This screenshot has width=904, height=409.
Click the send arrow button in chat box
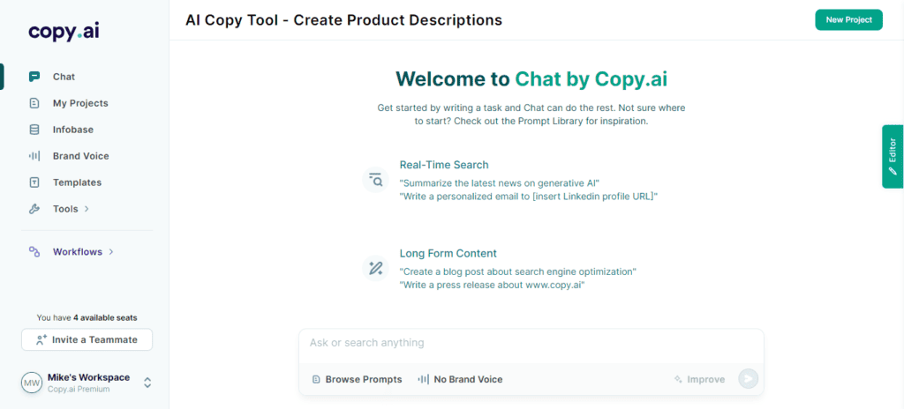point(749,379)
